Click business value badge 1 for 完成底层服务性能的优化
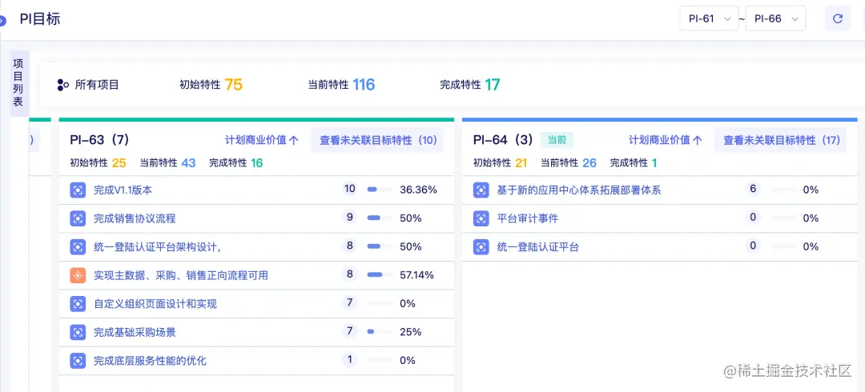This screenshot has height=392, width=865. tap(350, 359)
